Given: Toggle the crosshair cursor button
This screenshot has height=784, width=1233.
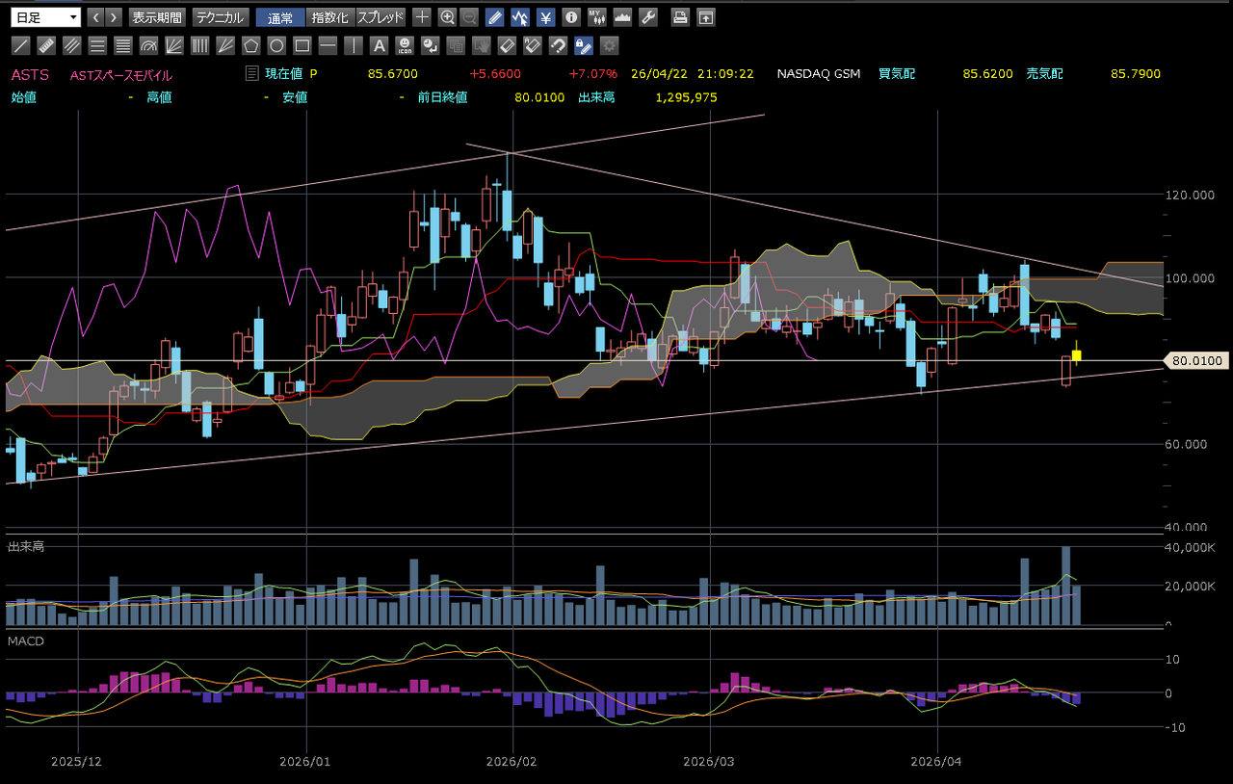Looking at the screenshot, I should point(422,17).
